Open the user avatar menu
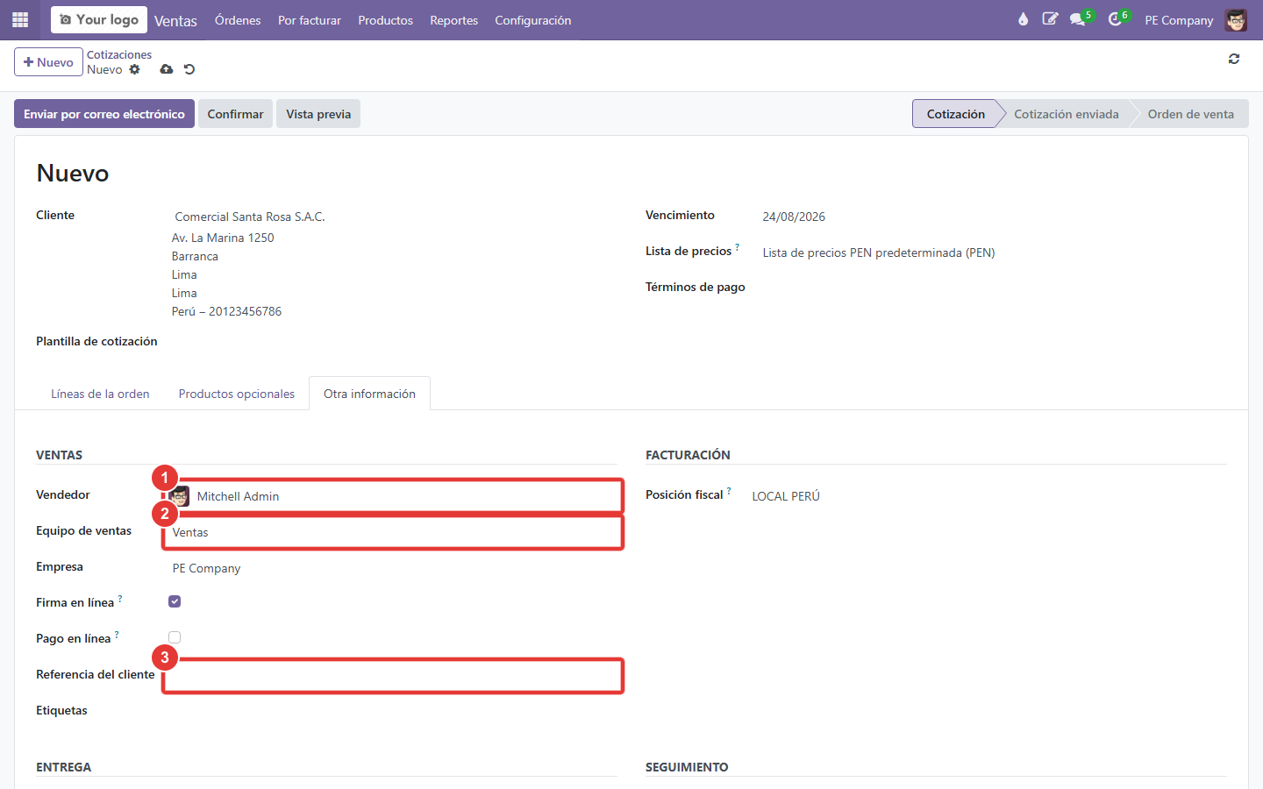This screenshot has width=1263, height=789. (x=1236, y=20)
